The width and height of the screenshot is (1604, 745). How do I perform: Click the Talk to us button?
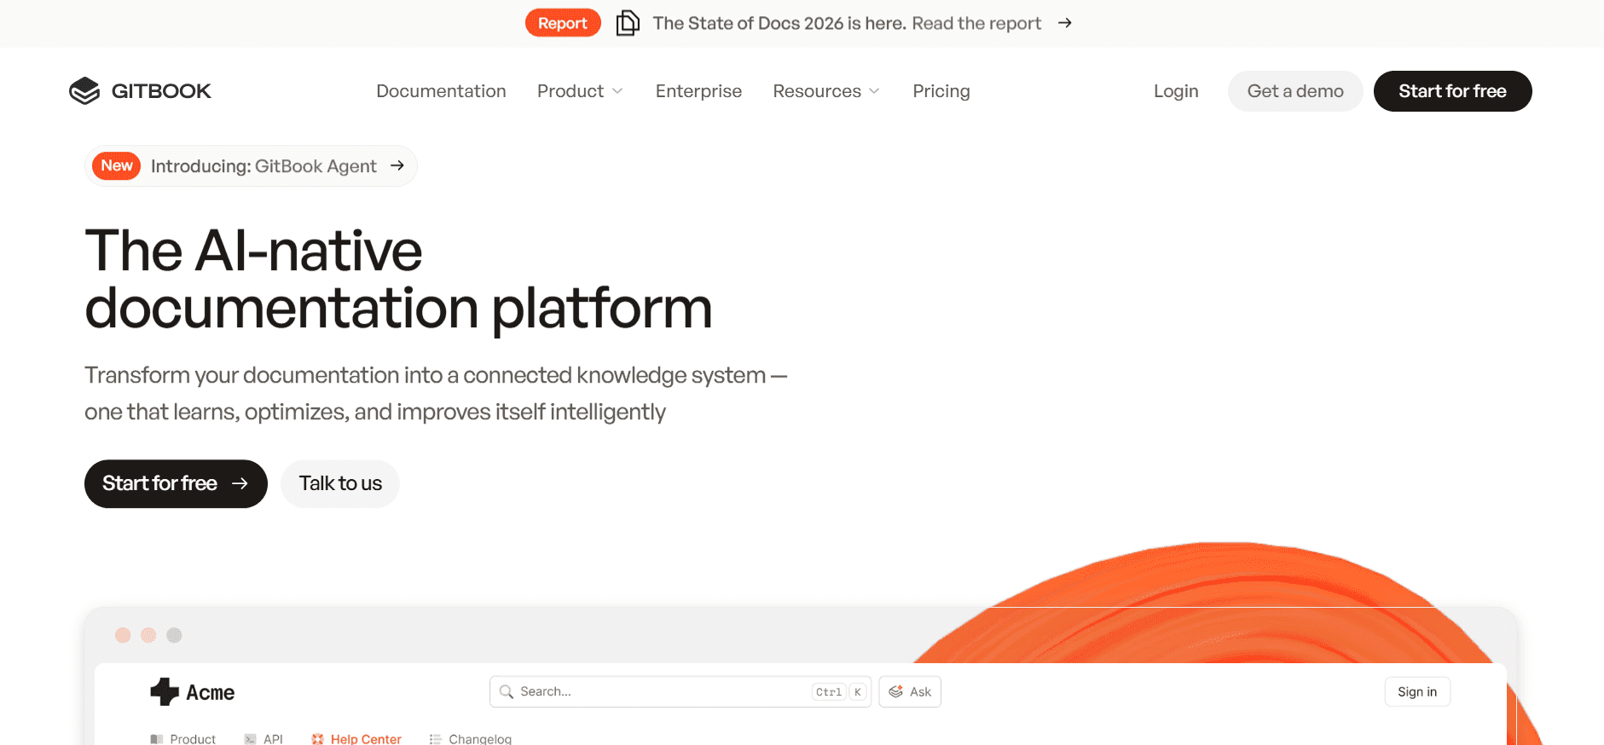coord(340,483)
